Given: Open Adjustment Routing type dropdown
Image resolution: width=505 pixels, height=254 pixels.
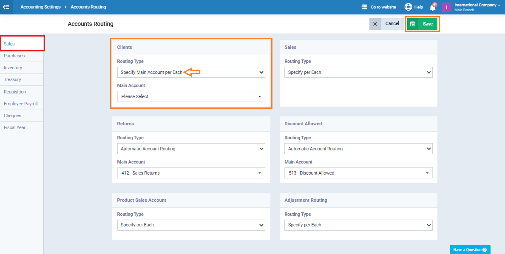Looking at the screenshot, I should 358,225.
